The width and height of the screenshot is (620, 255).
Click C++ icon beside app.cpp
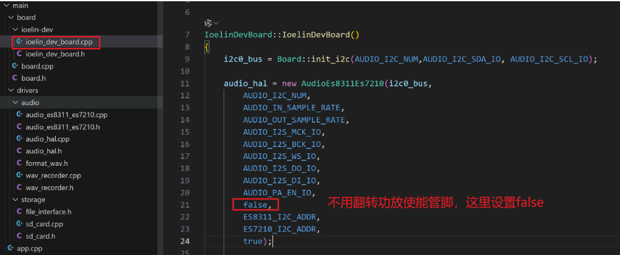[x=10, y=248]
